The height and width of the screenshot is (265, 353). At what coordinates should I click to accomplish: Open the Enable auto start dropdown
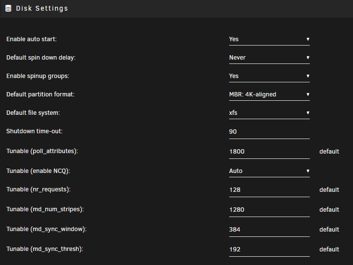269,40
